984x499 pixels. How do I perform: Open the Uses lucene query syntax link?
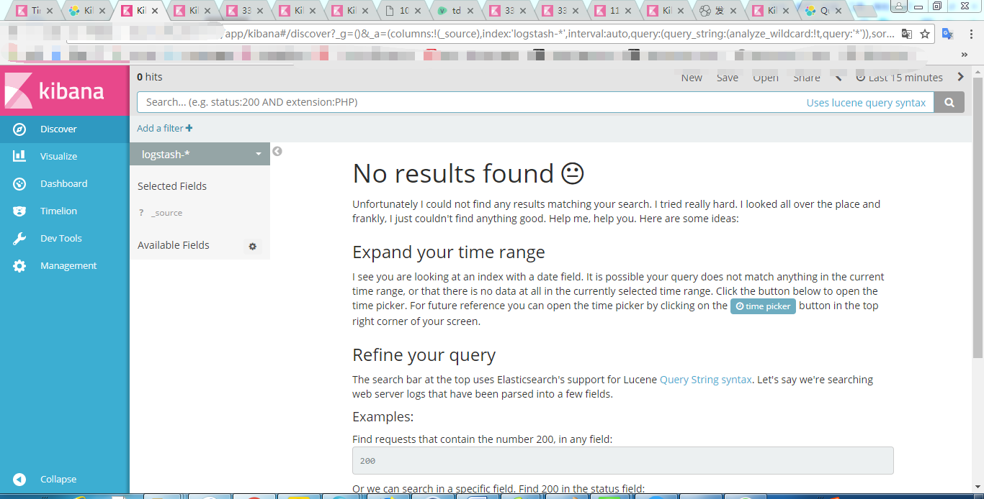pos(866,103)
